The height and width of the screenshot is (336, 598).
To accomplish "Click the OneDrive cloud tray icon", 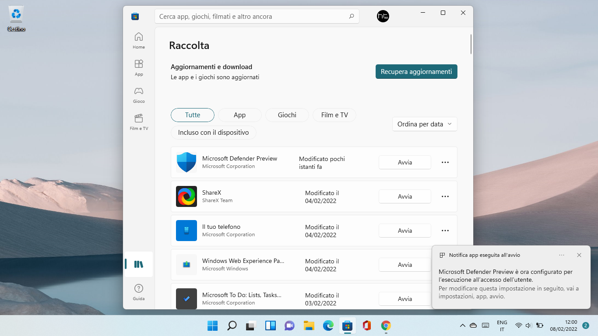I will point(473,325).
